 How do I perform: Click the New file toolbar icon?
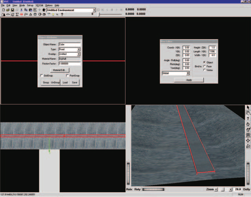pyautogui.click(x=4, y=10)
